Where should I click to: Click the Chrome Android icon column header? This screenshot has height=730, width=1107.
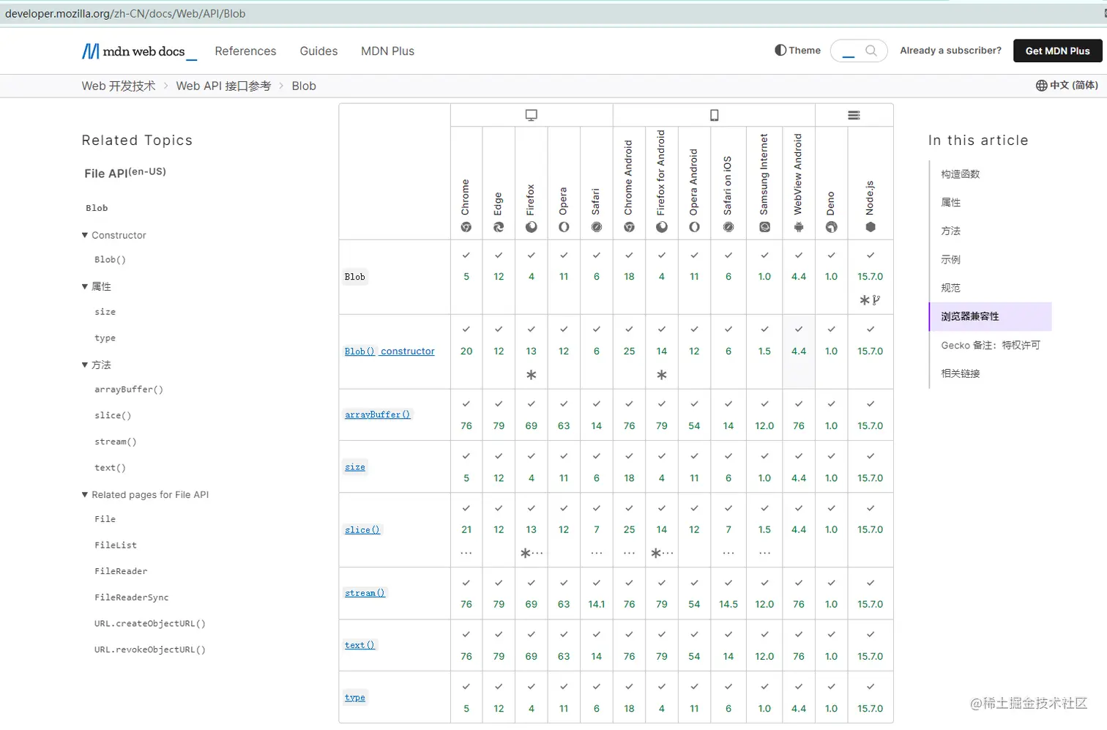[x=629, y=227]
